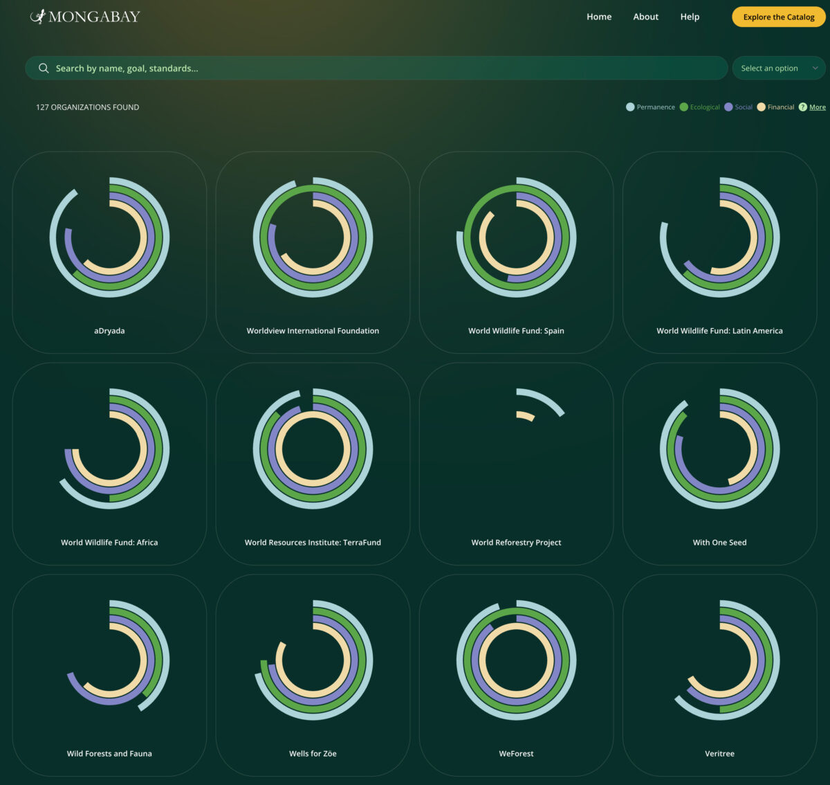The image size is (830, 785).
Task: Open the About menu item
Action: click(645, 17)
